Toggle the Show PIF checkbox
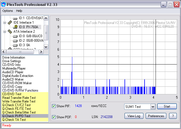 pos(54,106)
